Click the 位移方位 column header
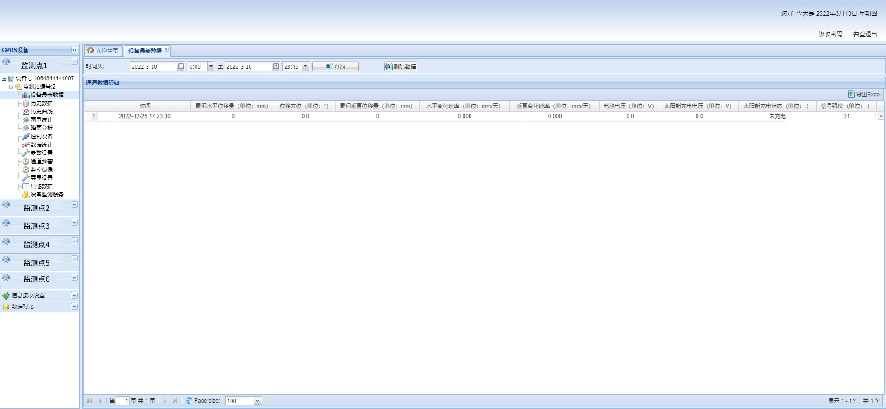This screenshot has height=409, width=886. [x=305, y=106]
